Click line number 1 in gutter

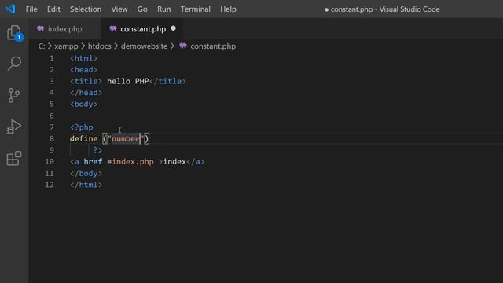tap(52, 58)
